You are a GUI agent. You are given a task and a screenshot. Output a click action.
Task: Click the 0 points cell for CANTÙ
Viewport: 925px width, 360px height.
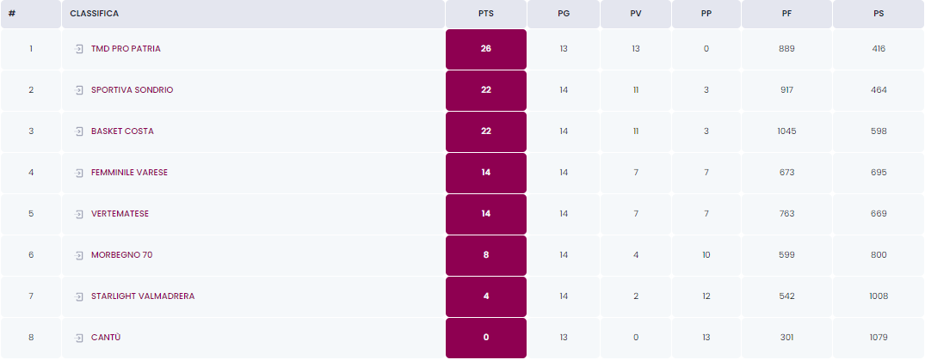coord(486,338)
